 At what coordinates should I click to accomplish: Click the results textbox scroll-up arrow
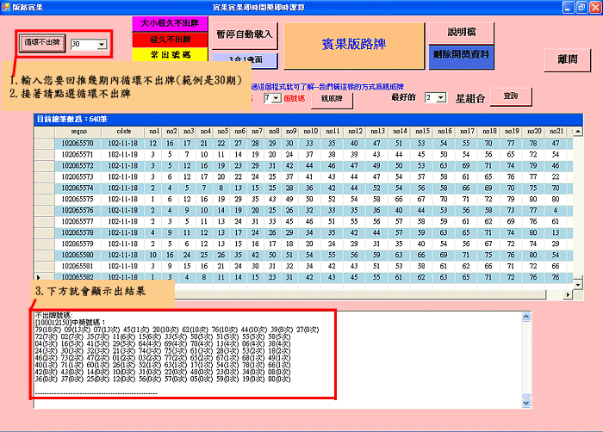point(528,316)
